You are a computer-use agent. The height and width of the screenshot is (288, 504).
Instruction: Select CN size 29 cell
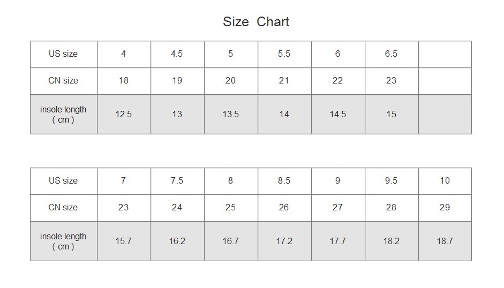click(445, 208)
